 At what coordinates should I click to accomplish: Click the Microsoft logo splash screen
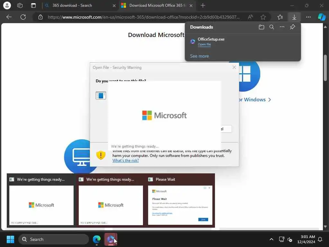pos(164,115)
